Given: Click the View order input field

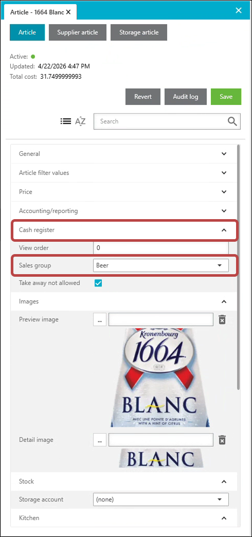Looking at the screenshot, I should click(160, 247).
